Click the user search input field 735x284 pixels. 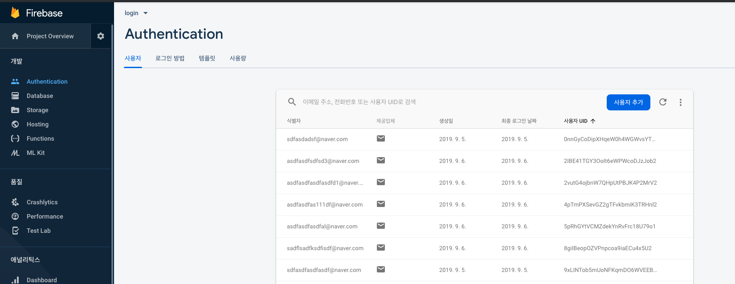pyautogui.click(x=450, y=102)
